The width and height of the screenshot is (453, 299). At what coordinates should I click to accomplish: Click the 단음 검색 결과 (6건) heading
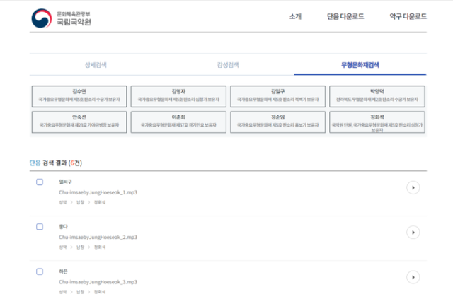pyautogui.click(x=56, y=163)
